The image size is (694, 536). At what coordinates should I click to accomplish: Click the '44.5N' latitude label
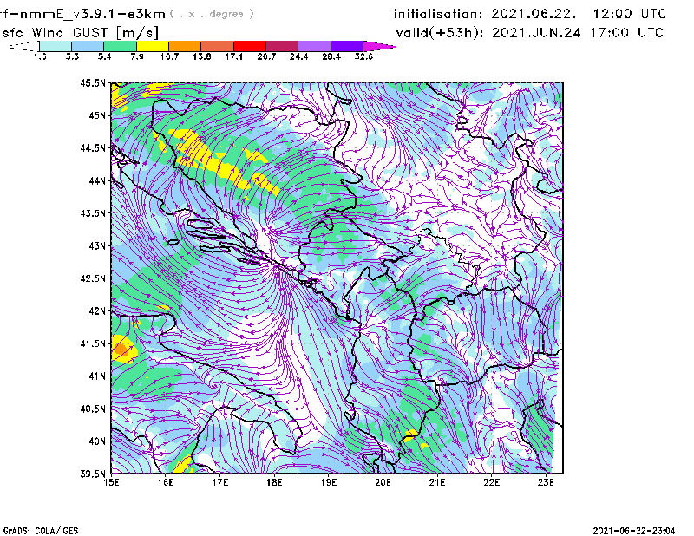[93, 147]
